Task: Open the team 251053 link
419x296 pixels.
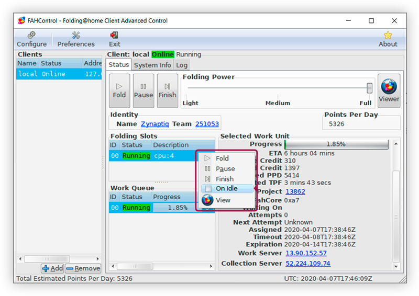Action: click(207, 124)
